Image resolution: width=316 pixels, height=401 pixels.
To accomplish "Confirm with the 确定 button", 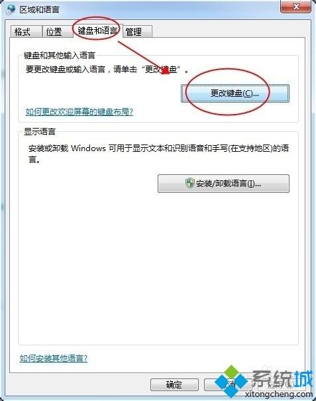I will pyautogui.click(x=174, y=384).
